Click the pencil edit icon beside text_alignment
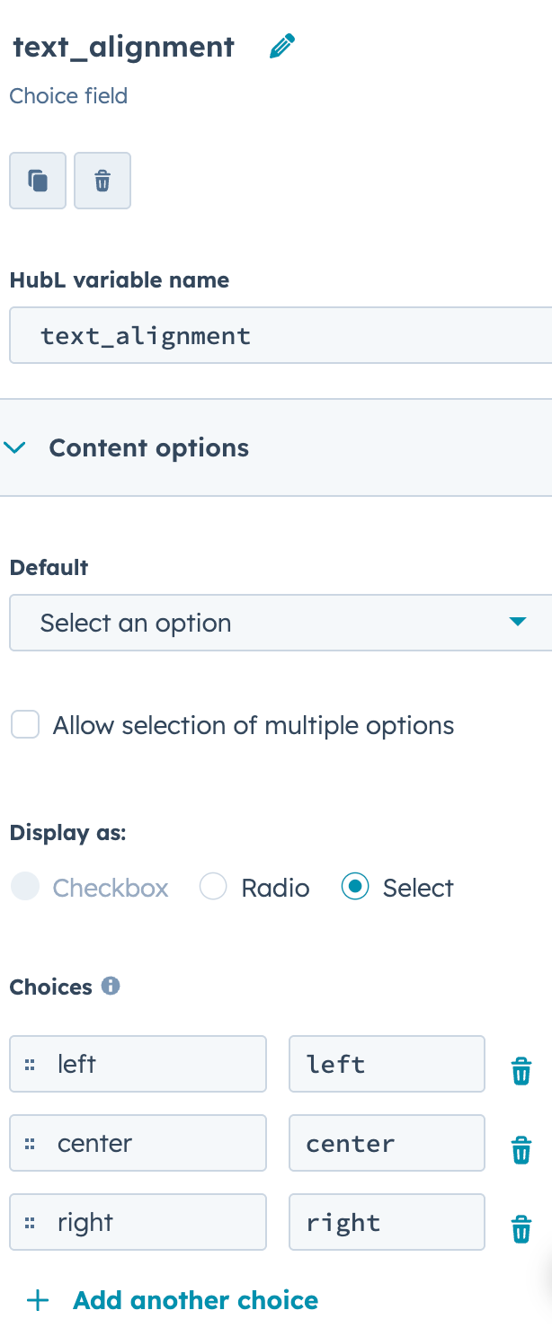This screenshot has width=552, height=1328. click(x=282, y=47)
